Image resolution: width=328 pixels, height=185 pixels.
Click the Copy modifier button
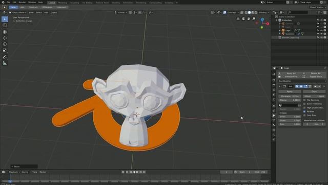pyautogui.click(x=314, y=91)
